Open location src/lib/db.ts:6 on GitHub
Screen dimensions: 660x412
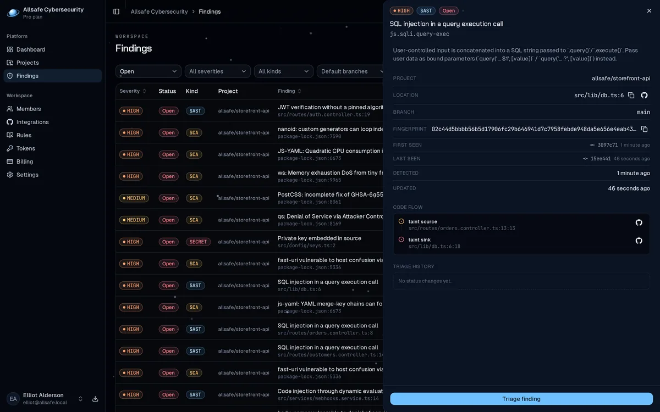click(x=645, y=95)
